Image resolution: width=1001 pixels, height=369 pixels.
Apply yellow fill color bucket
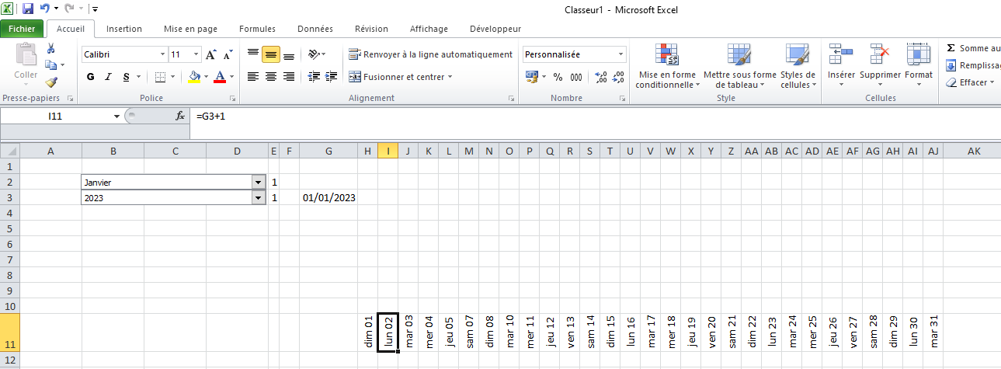tap(194, 77)
